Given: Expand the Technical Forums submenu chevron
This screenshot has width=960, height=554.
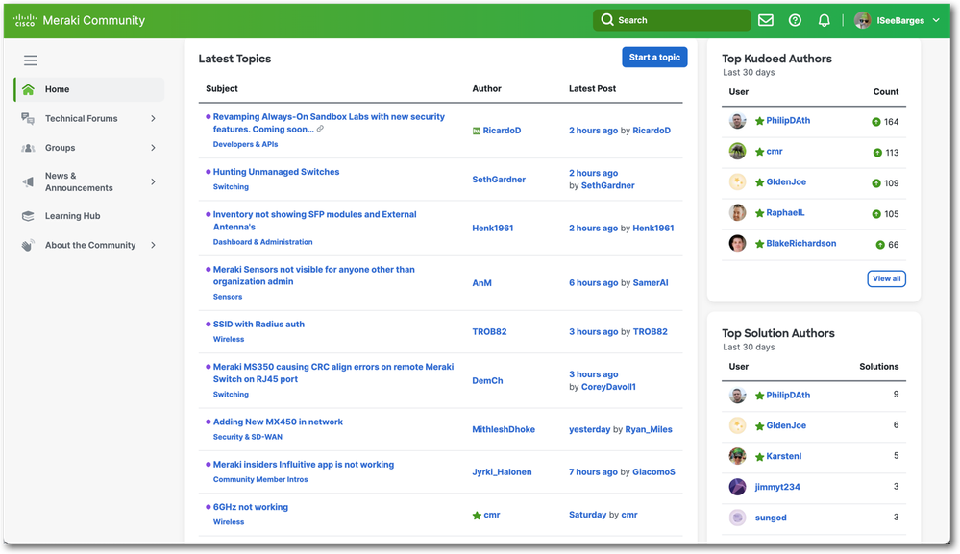Looking at the screenshot, I should pyautogui.click(x=153, y=119).
